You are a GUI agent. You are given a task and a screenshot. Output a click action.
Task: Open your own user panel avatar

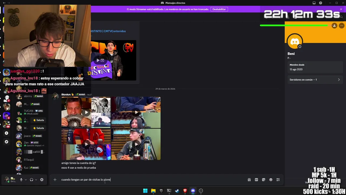click(7, 180)
